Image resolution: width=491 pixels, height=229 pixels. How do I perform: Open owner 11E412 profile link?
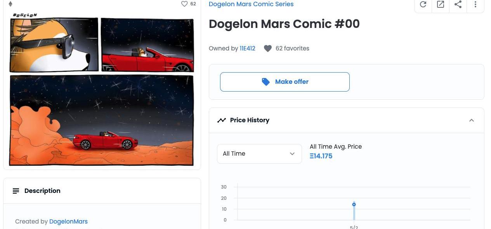tap(248, 49)
